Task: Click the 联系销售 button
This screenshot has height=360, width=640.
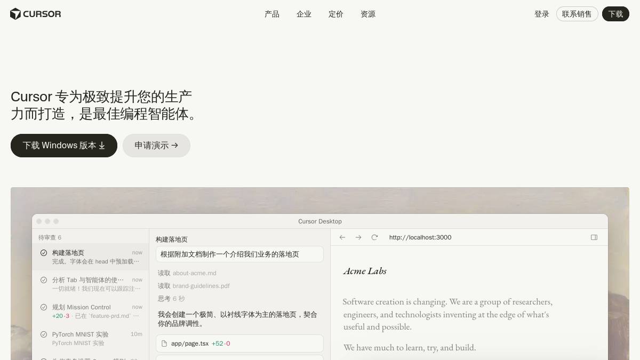Action: 577,14
